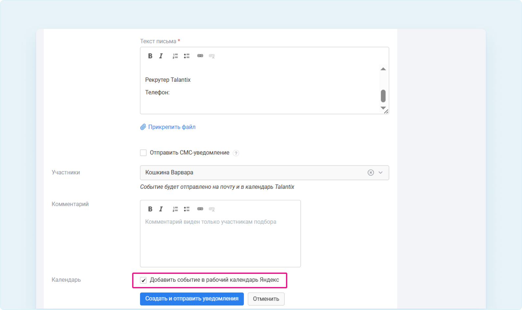
Task: Click Прикрепить файл link
Action: tap(172, 127)
